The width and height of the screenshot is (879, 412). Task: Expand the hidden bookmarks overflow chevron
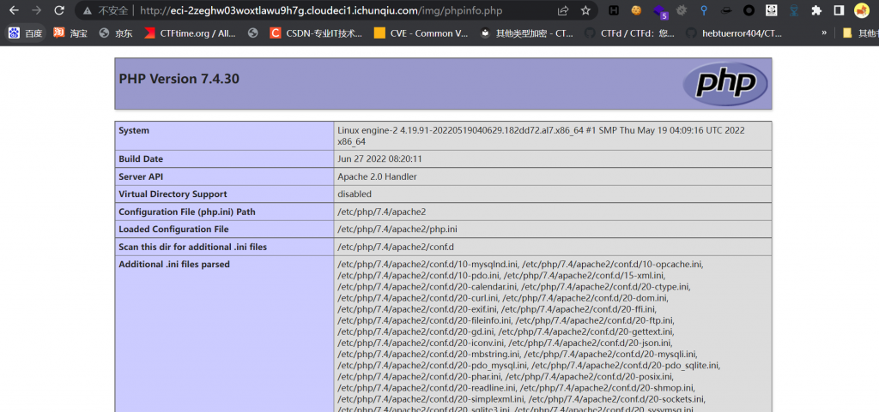pos(825,33)
